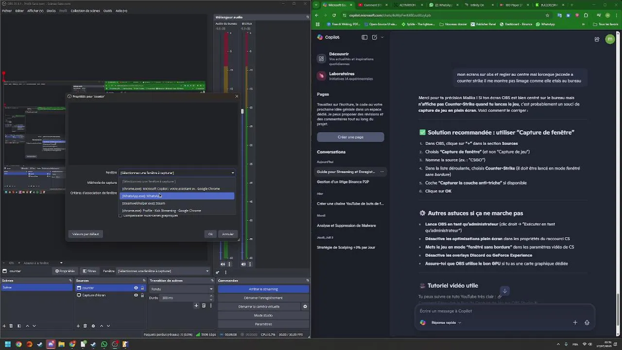622x350 pixels.
Task: Open Mode studio button
Action: coord(263,315)
